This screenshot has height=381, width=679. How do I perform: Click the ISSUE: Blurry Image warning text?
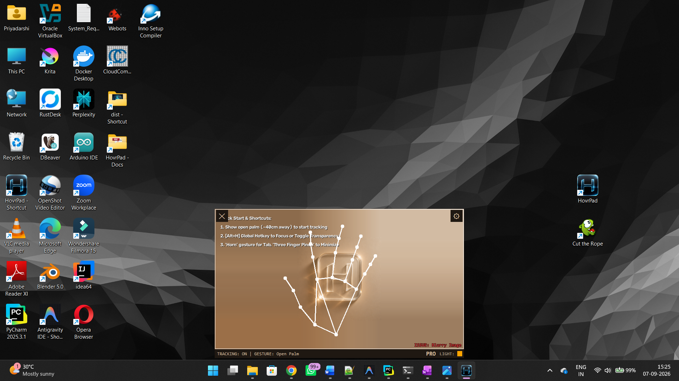pos(438,345)
